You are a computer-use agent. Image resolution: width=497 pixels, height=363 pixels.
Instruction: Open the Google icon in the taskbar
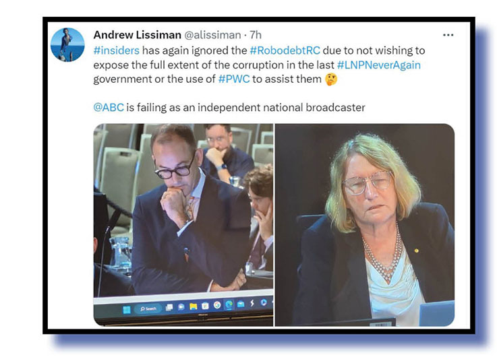coord(217,305)
